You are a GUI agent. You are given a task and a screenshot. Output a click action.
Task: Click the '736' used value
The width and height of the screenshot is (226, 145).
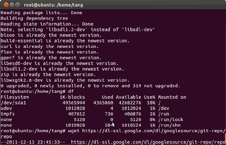click(109, 114)
